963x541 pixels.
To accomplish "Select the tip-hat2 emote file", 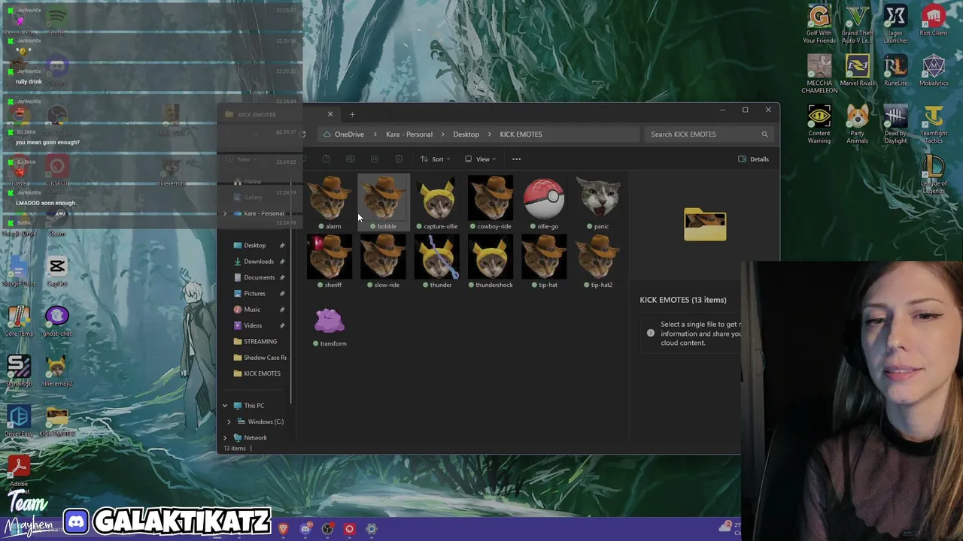I will tap(597, 261).
